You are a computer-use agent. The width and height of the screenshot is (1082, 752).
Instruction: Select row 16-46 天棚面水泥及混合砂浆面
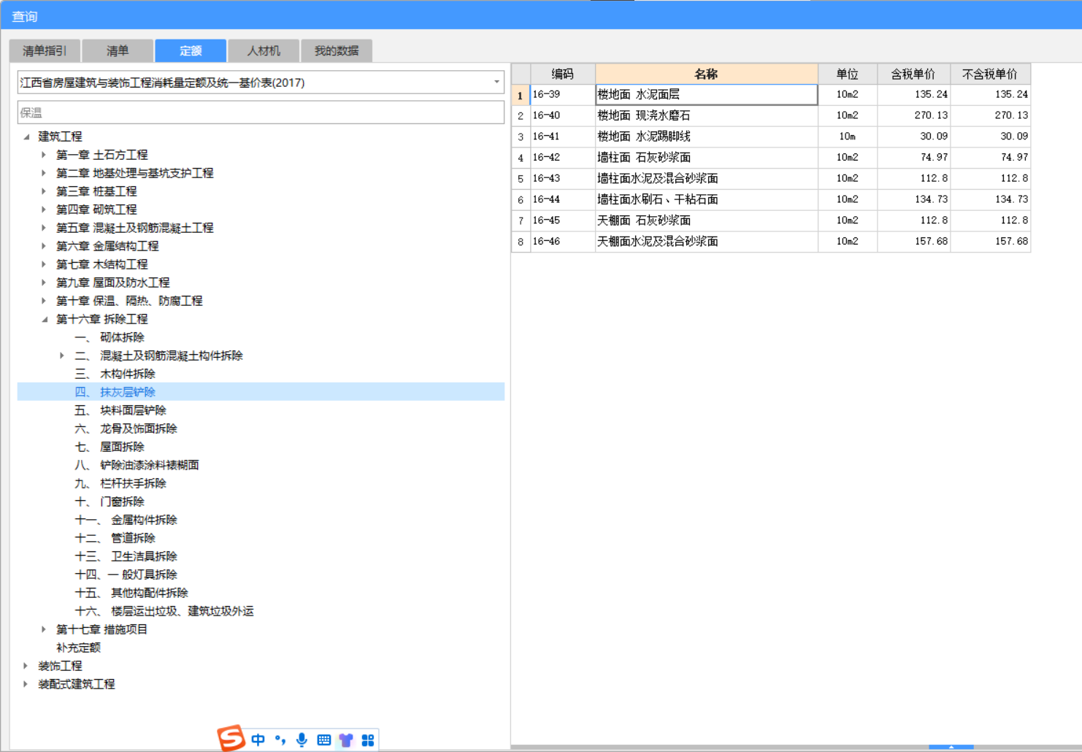pyautogui.click(x=771, y=242)
